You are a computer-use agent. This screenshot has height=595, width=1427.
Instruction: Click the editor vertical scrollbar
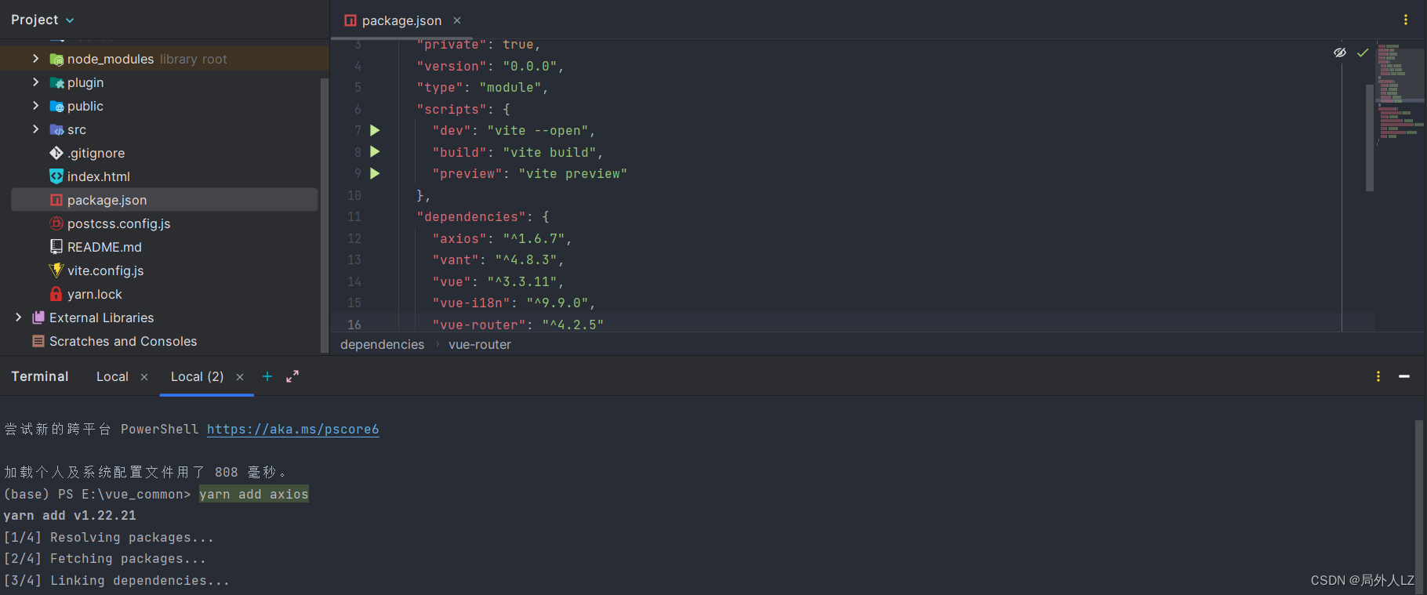coord(1370,137)
